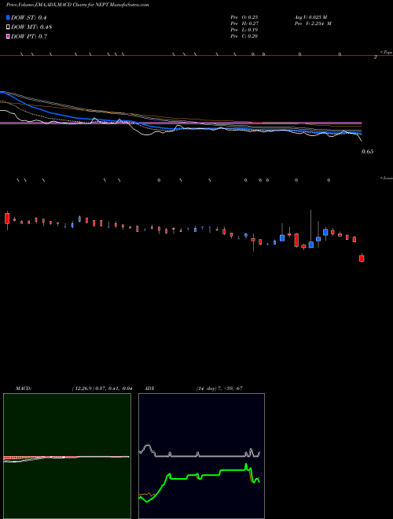Click the ADX panel heading
The image size is (393, 519).
coord(149,388)
